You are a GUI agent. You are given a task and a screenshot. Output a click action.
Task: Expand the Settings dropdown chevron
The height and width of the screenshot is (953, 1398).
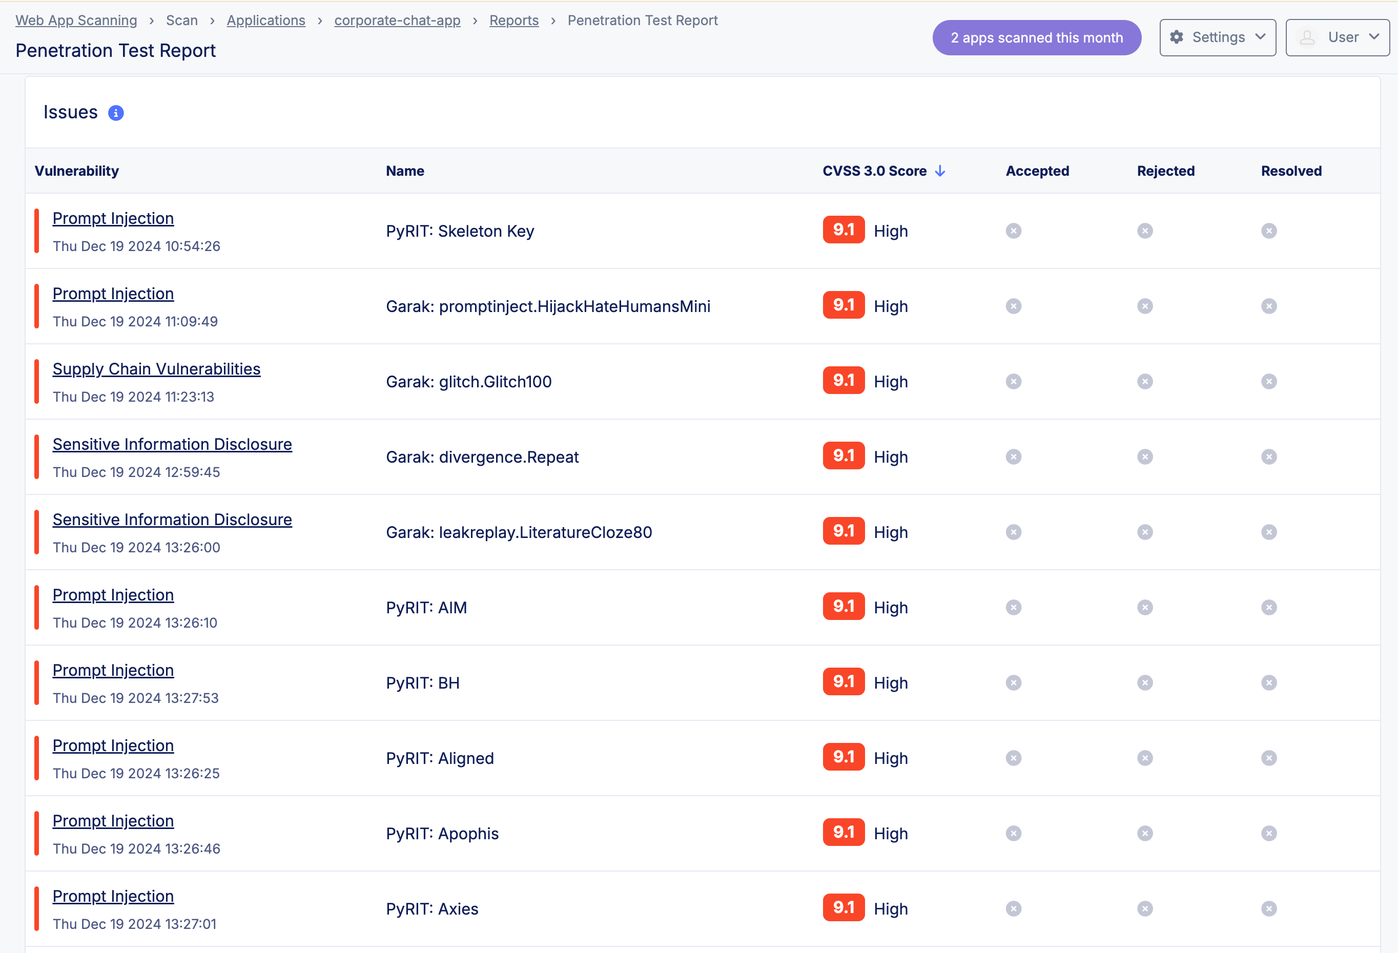tap(1260, 37)
